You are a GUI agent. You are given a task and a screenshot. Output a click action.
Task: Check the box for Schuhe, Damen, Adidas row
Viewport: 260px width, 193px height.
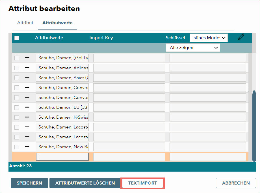pyautogui.click(x=17, y=68)
